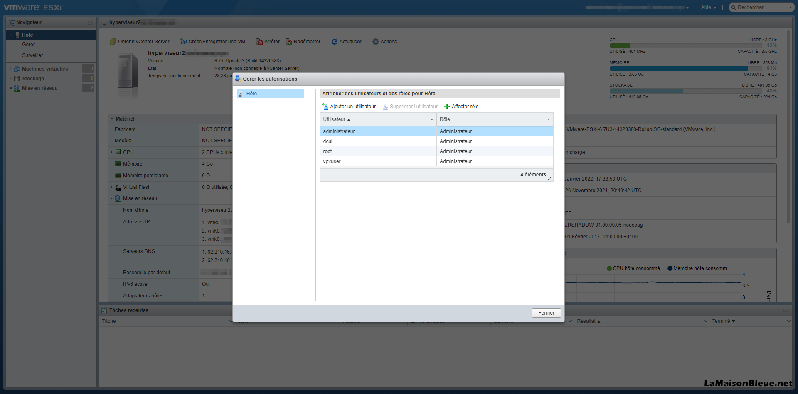Screen dimensions: 798x394
Task: Open Gérer under Hôte
Action: coord(29,45)
